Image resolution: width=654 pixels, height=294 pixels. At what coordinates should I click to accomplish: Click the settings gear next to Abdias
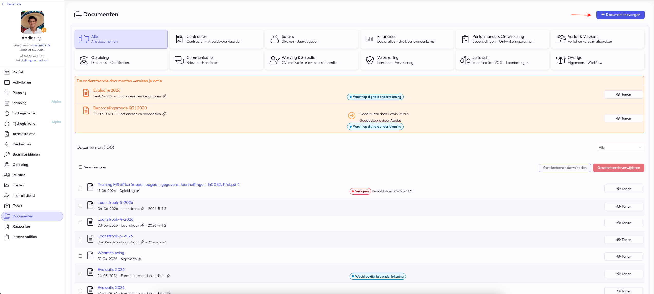pos(40,39)
